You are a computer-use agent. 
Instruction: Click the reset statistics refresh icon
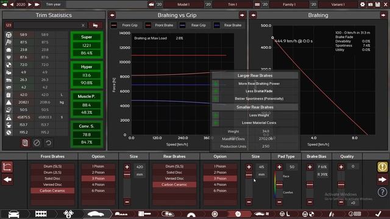pyautogui.click(x=48, y=143)
